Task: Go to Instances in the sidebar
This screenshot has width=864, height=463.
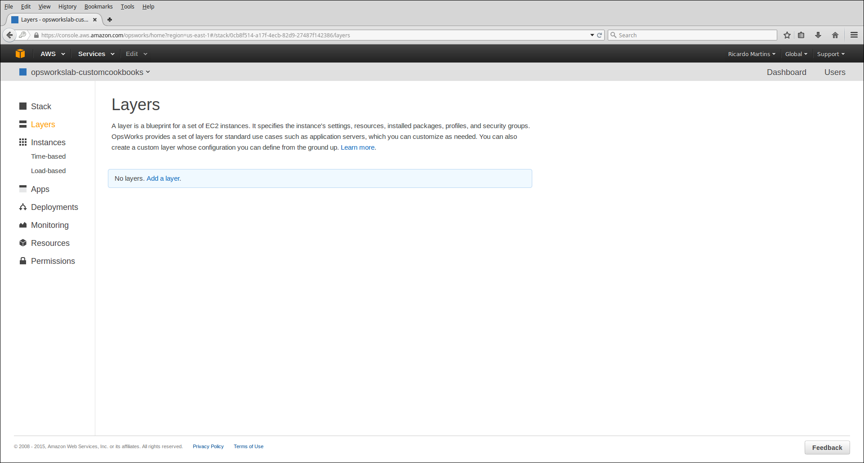Action: point(48,142)
